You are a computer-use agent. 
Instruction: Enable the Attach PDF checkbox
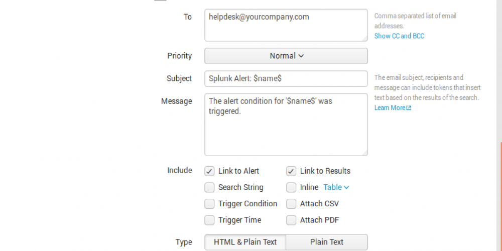pyautogui.click(x=291, y=220)
